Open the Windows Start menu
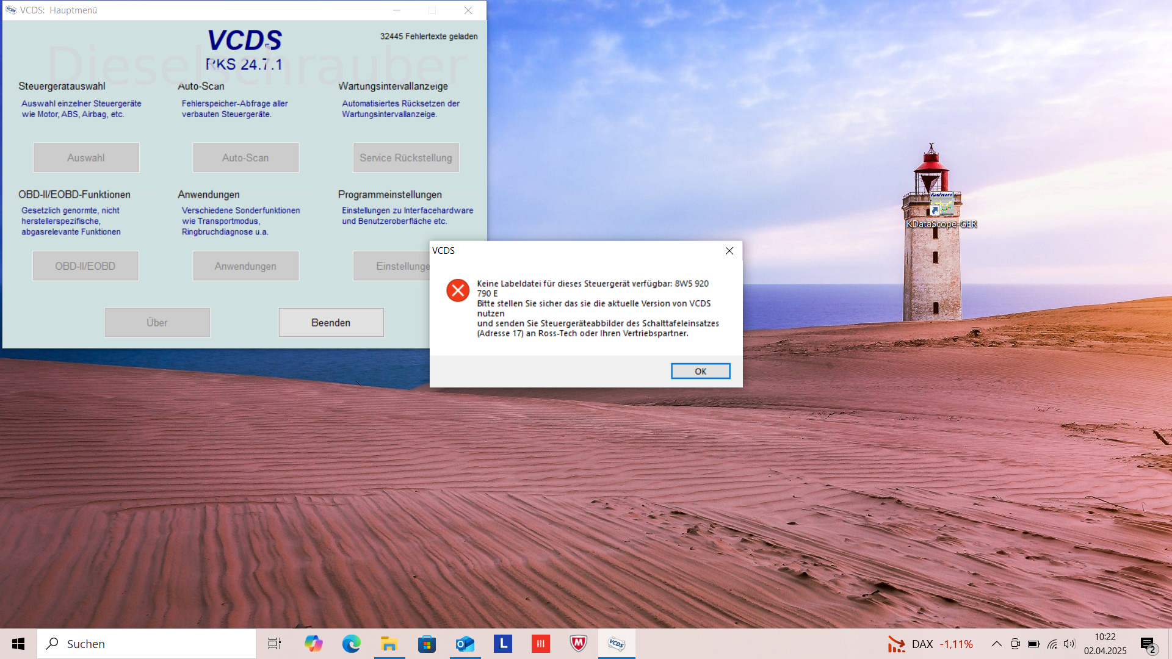1172x659 pixels. point(18,644)
